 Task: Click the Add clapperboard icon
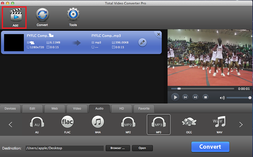16,15
